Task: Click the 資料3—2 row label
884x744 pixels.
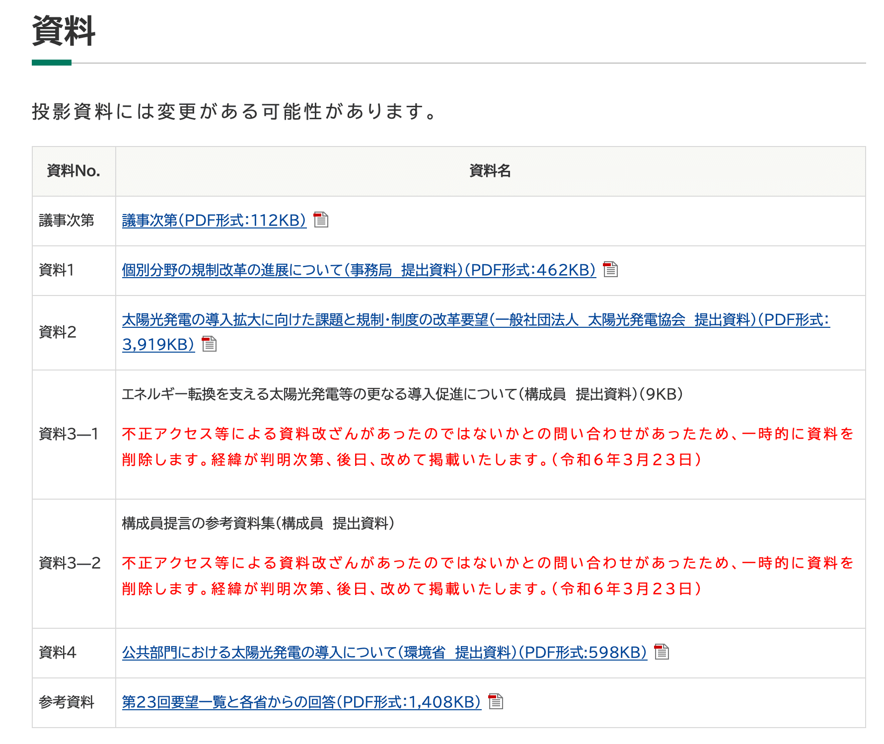Action: point(70,563)
